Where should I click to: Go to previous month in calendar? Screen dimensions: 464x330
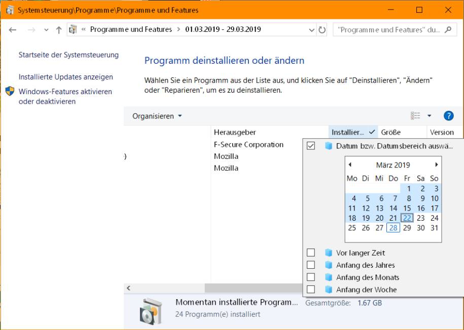pyautogui.click(x=350, y=165)
